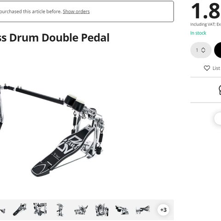Show the +3 more images

(163, 209)
